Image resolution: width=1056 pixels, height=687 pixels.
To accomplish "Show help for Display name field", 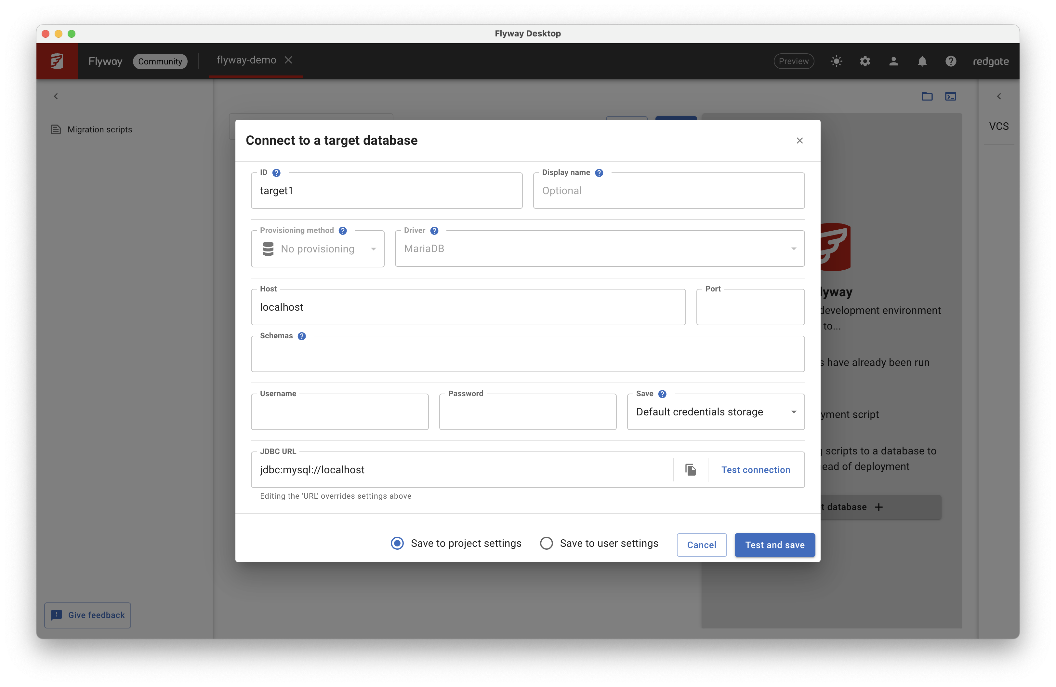I will (x=599, y=173).
